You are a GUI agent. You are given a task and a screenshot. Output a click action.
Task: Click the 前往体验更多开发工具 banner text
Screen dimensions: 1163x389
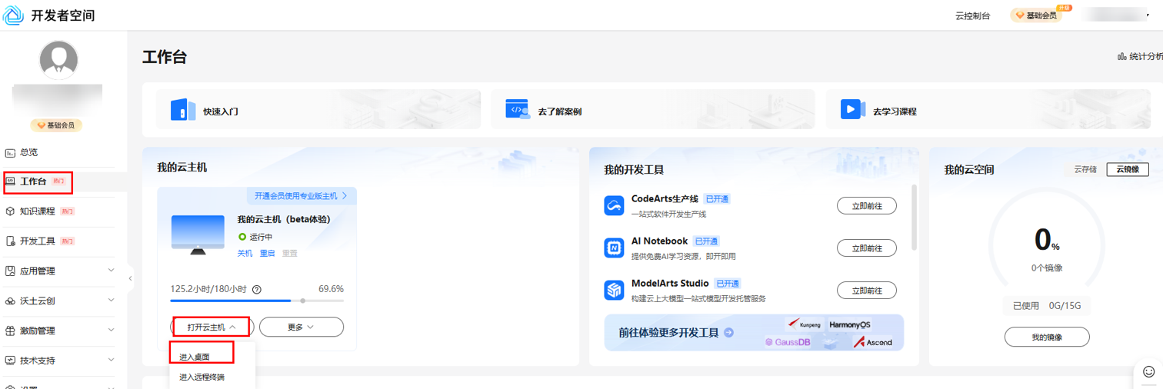[x=668, y=333]
